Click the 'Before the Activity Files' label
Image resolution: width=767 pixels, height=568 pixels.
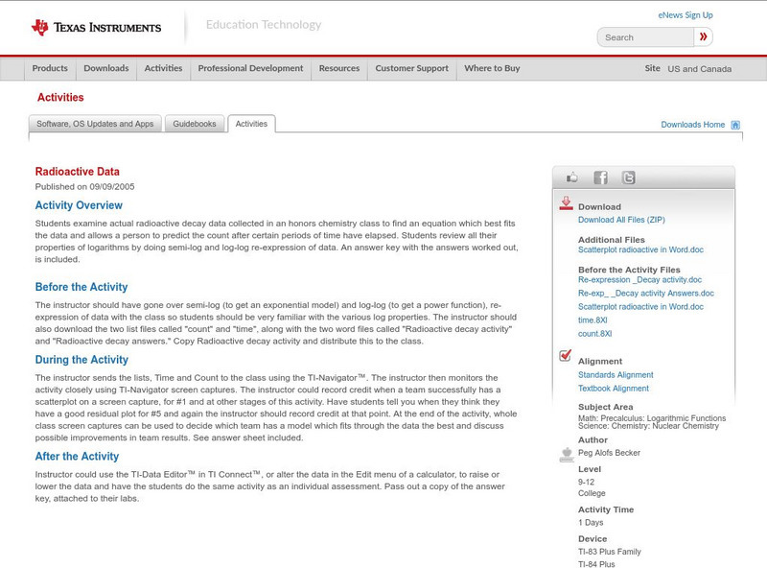click(x=629, y=270)
